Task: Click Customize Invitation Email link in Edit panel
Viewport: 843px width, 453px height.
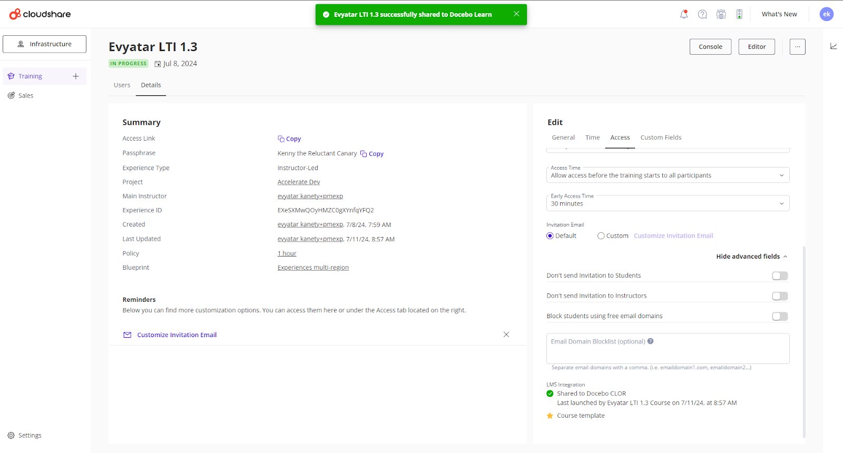Action: coord(673,236)
